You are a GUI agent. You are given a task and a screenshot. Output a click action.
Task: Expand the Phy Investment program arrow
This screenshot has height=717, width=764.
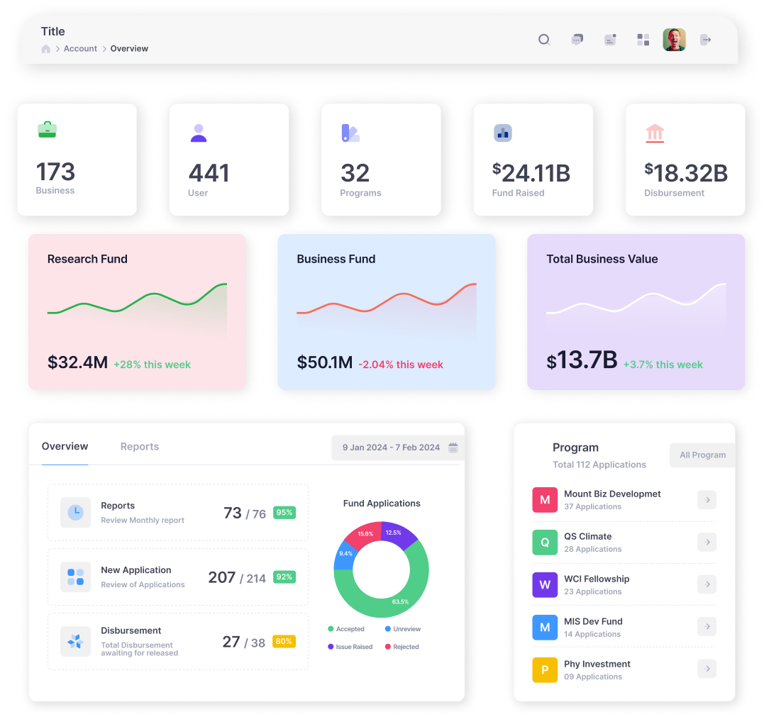tap(707, 669)
